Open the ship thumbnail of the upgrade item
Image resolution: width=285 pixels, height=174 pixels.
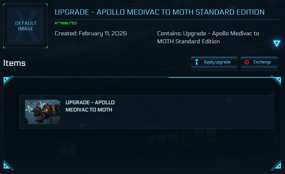tap(43, 112)
